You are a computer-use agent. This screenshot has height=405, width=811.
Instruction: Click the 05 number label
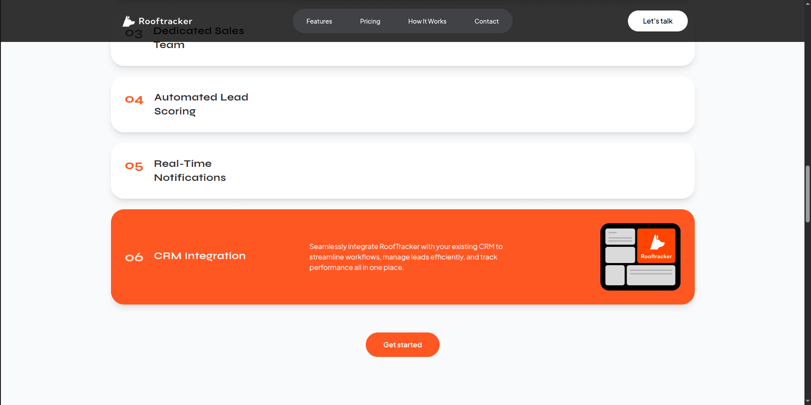134,166
